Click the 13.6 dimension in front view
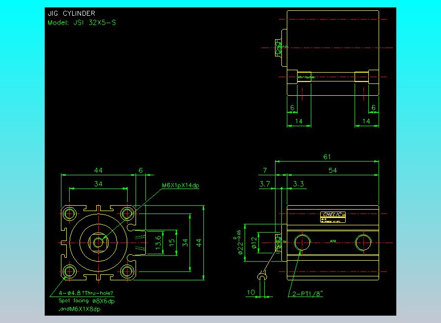Image resolution: width=441 pixels, height=323 pixels. tap(158, 242)
